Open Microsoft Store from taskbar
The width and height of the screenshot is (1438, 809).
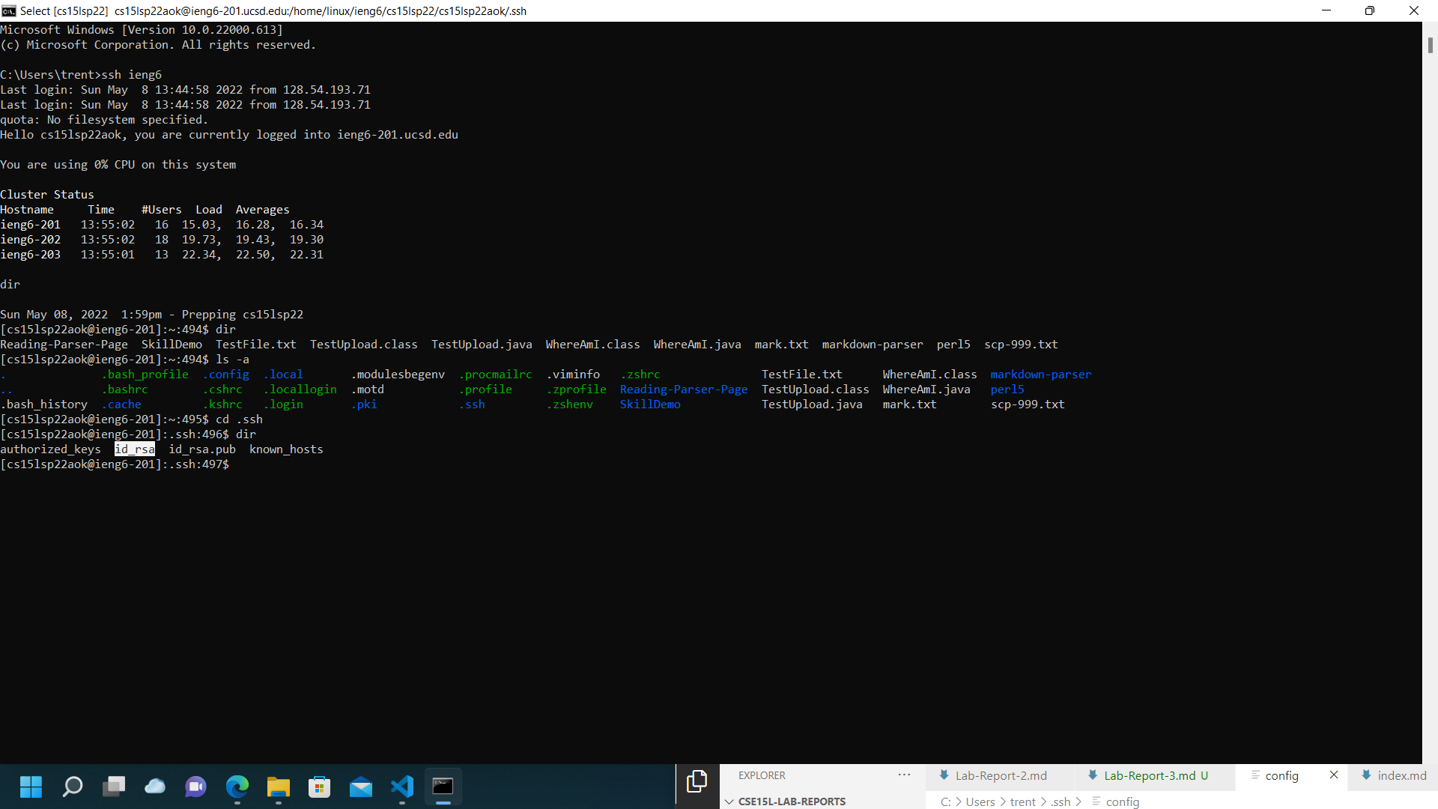(x=319, y=787)
